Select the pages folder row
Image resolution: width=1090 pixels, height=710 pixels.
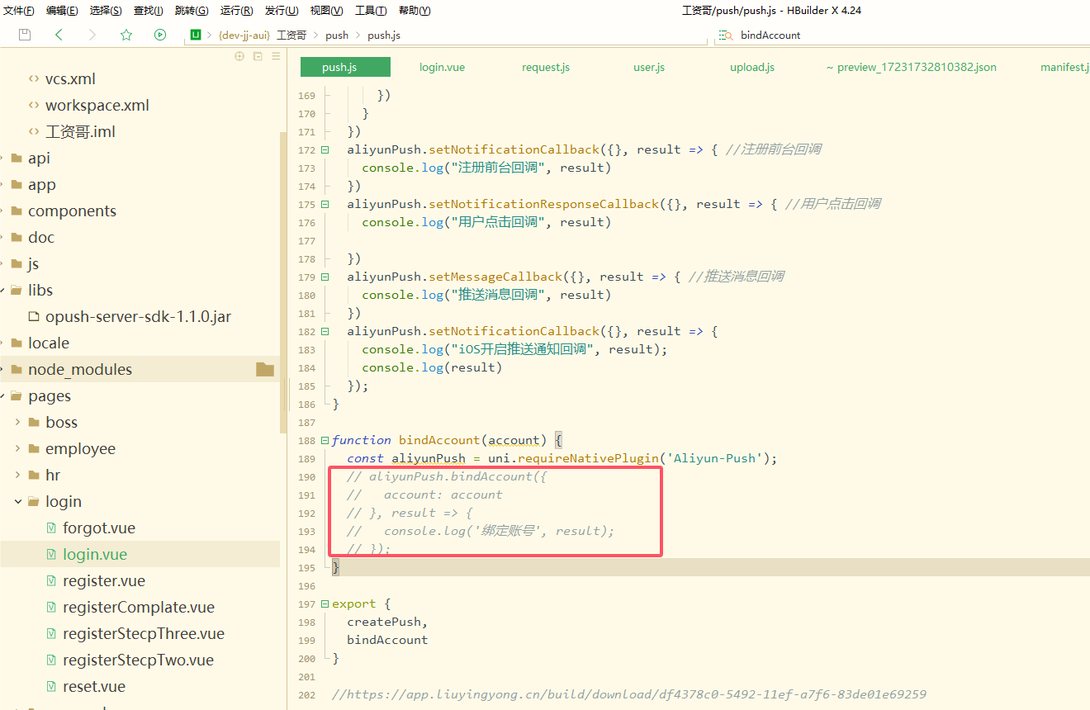point(140,396)
